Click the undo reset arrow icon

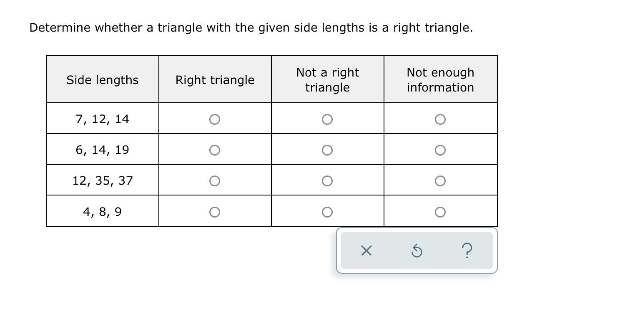click(417, 251)
